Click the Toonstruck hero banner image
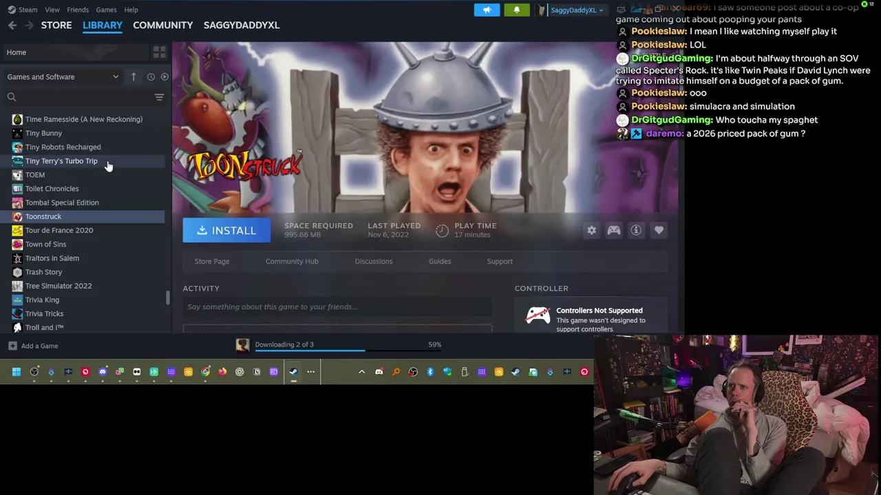This screenshot has height=495, width=881. click(425, 127)
